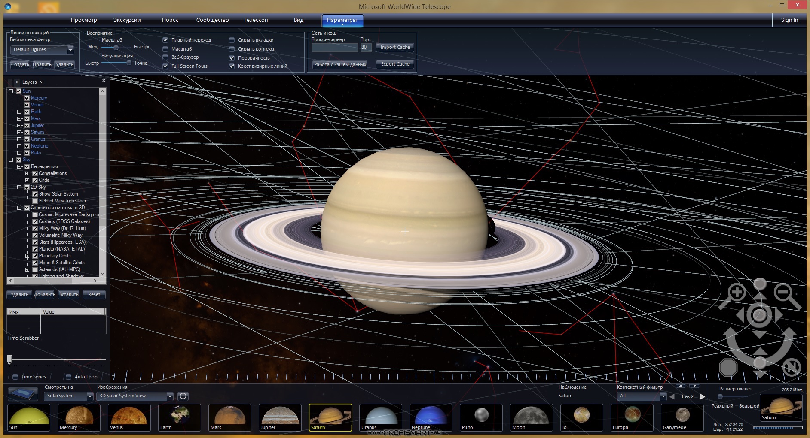
Task: Open the Default Figures dropdown
Action: 42,50
